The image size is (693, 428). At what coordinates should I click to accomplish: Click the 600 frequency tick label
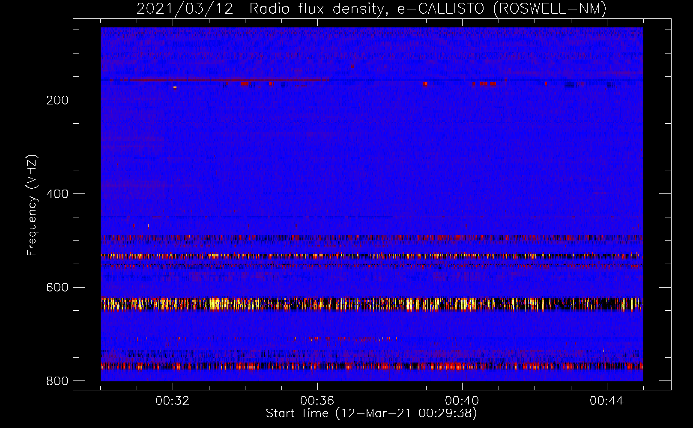57,288
